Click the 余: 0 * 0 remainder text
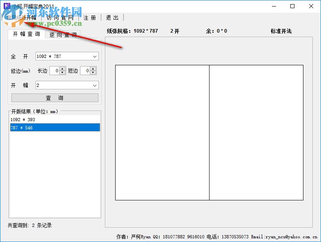Viewport: 321px width, 242px height. coord(216,31)
